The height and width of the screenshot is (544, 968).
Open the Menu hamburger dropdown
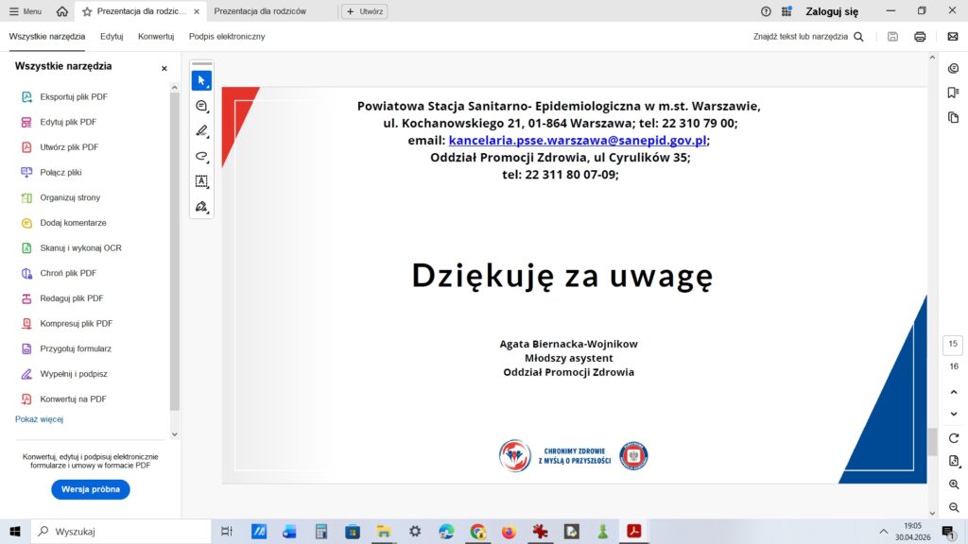(x=26, y=11)
